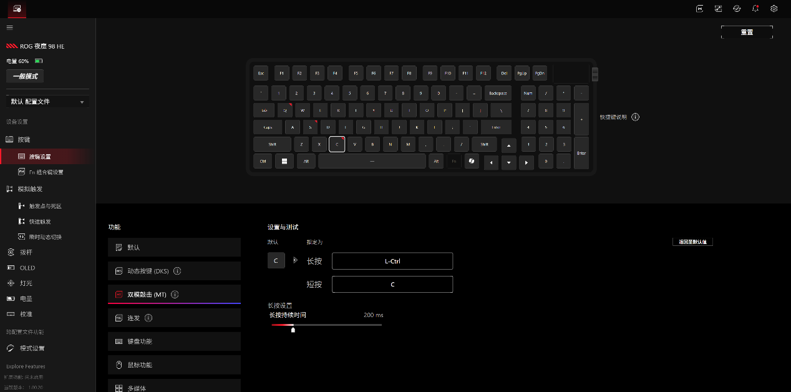
Task: Open the 短按 C assignment box
Action: (x=392, y=284)
